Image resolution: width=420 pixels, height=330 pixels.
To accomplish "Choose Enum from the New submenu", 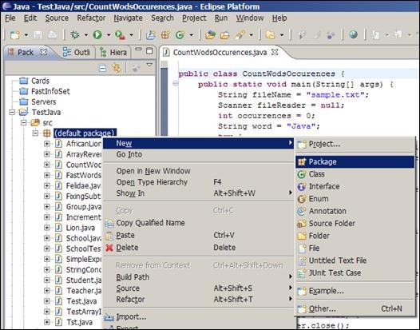I will 355,199.
